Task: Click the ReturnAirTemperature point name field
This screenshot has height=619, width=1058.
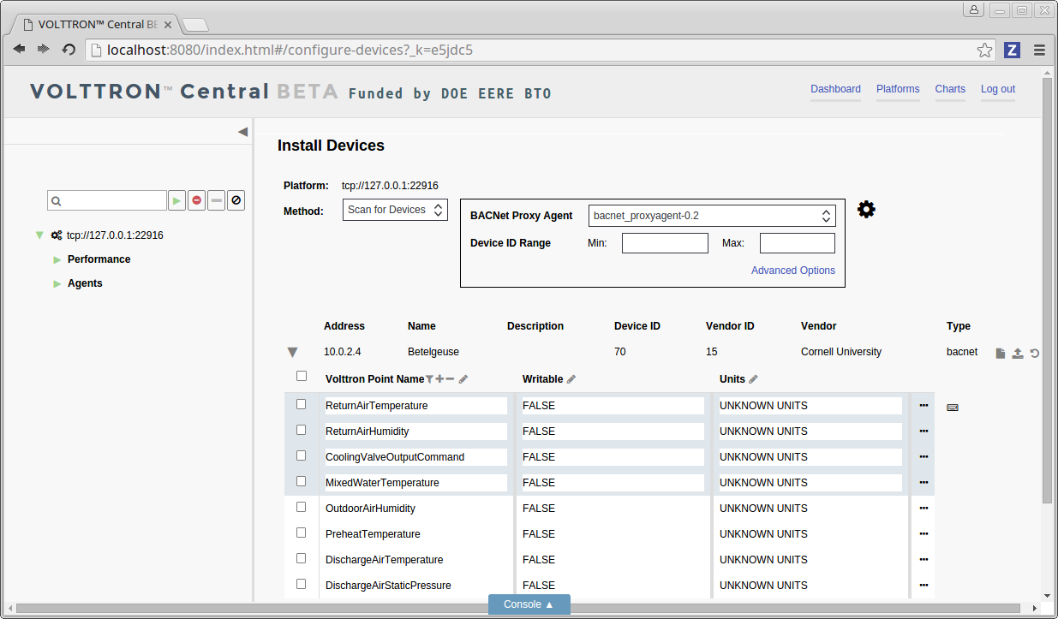Action: 415,406
